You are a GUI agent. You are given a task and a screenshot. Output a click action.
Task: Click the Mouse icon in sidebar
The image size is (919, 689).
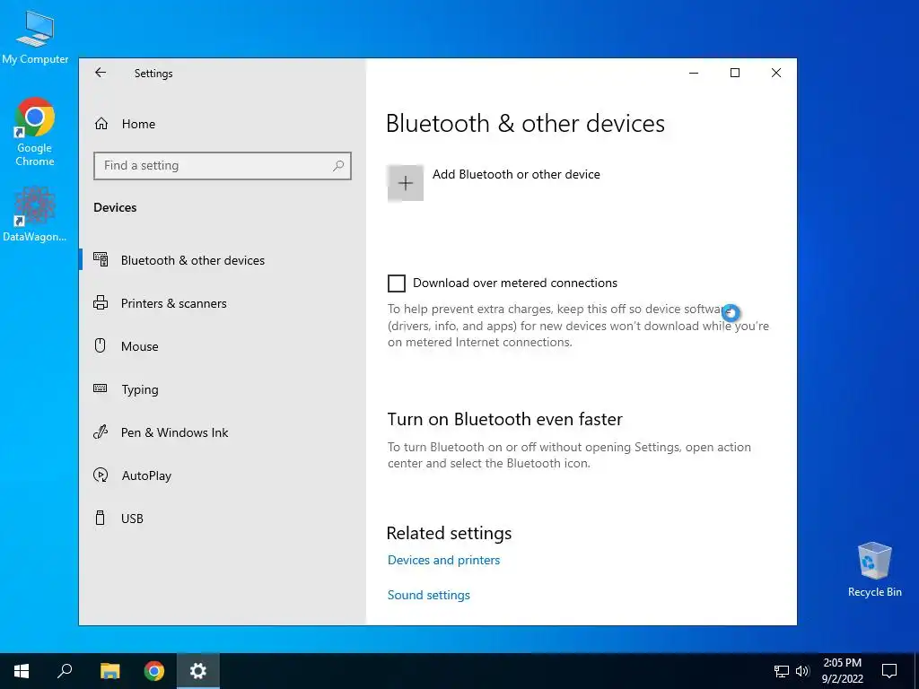coord(101,345)
